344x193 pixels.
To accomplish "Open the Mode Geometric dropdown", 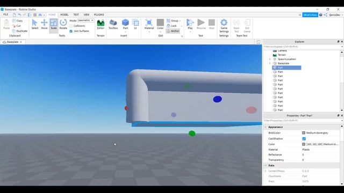I will 85,20.
